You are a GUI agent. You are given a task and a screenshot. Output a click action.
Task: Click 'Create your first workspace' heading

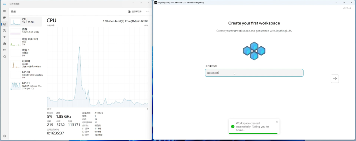tap(254, 23)
